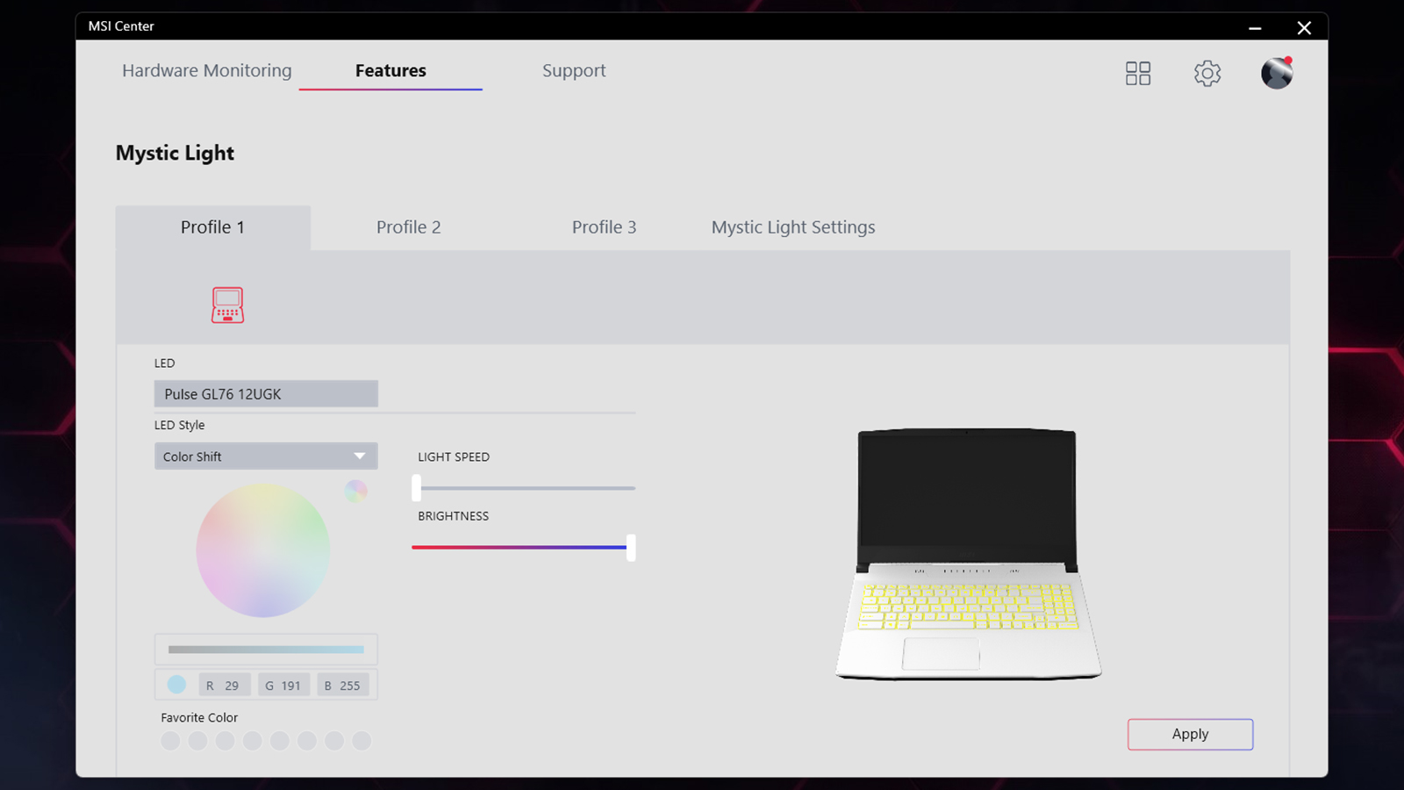This screenshot has width=1404, height=790.
Task: Close the MSI Center window
Action: pos(1304,27)
